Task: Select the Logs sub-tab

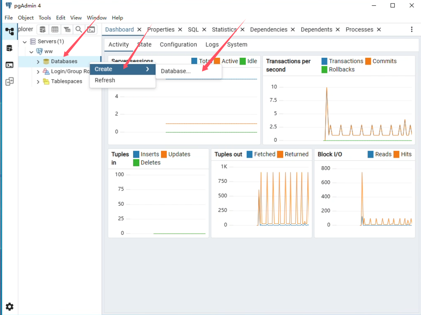Action: click(x=212, y=45)
